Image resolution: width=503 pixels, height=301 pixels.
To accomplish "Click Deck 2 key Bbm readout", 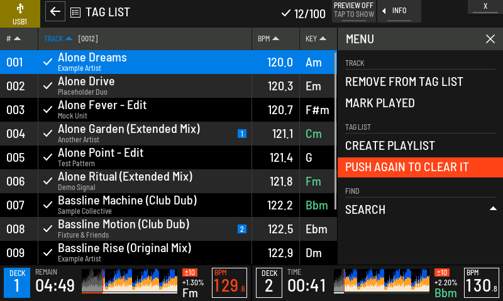I will [x=446, y=293].
